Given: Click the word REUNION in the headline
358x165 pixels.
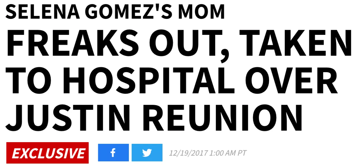Looking at the screenshot, I should coord(224,117).
